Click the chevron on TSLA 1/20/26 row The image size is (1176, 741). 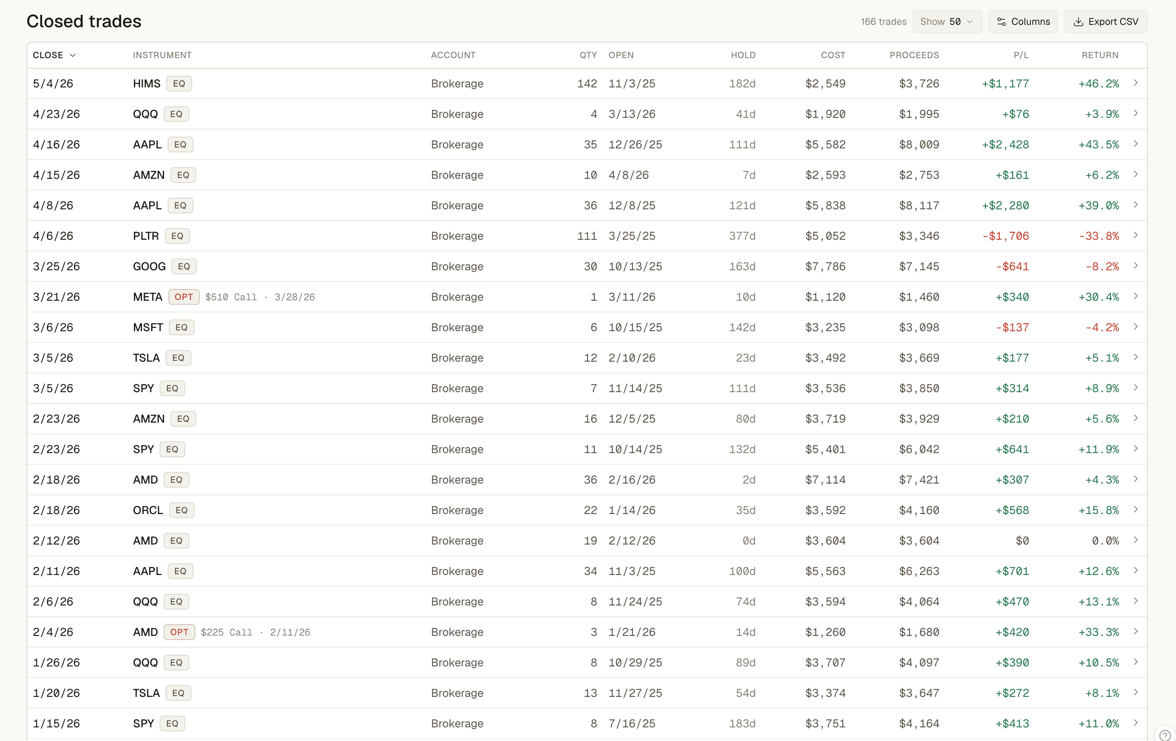pos(1135,692)
